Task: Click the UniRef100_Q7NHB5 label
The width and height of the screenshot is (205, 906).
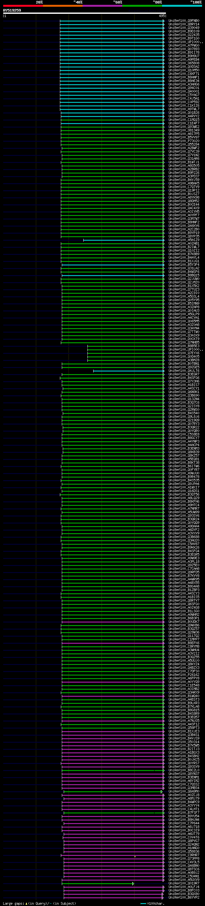Action: pyautogui.click(x=184, y=342)
